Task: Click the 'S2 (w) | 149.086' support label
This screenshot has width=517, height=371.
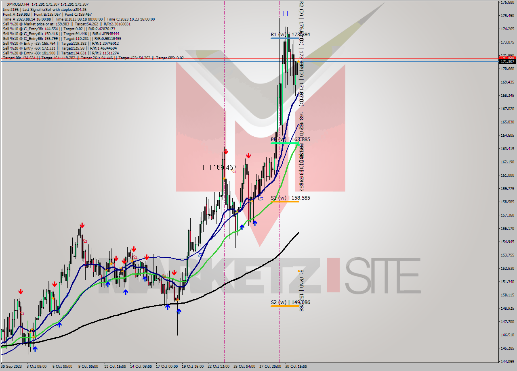Action: point(290,302)
